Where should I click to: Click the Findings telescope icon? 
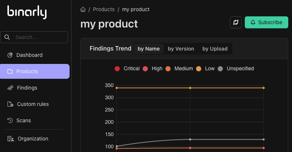pos(10,88)
